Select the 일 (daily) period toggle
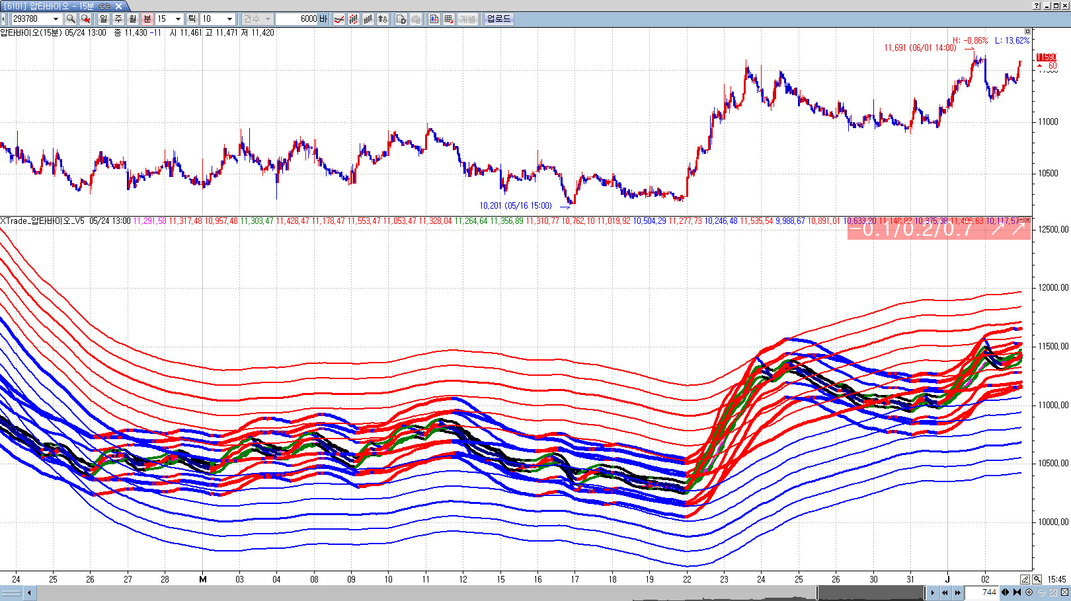This screenshot has width=1071, height=601. (104, 19)
